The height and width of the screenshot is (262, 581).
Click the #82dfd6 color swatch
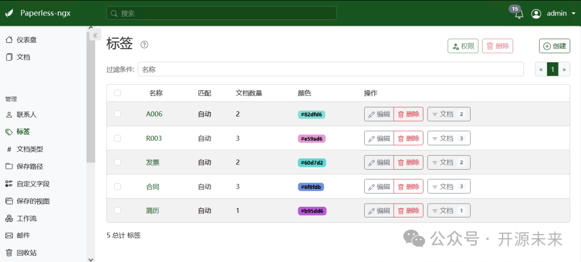click(311, 114)
